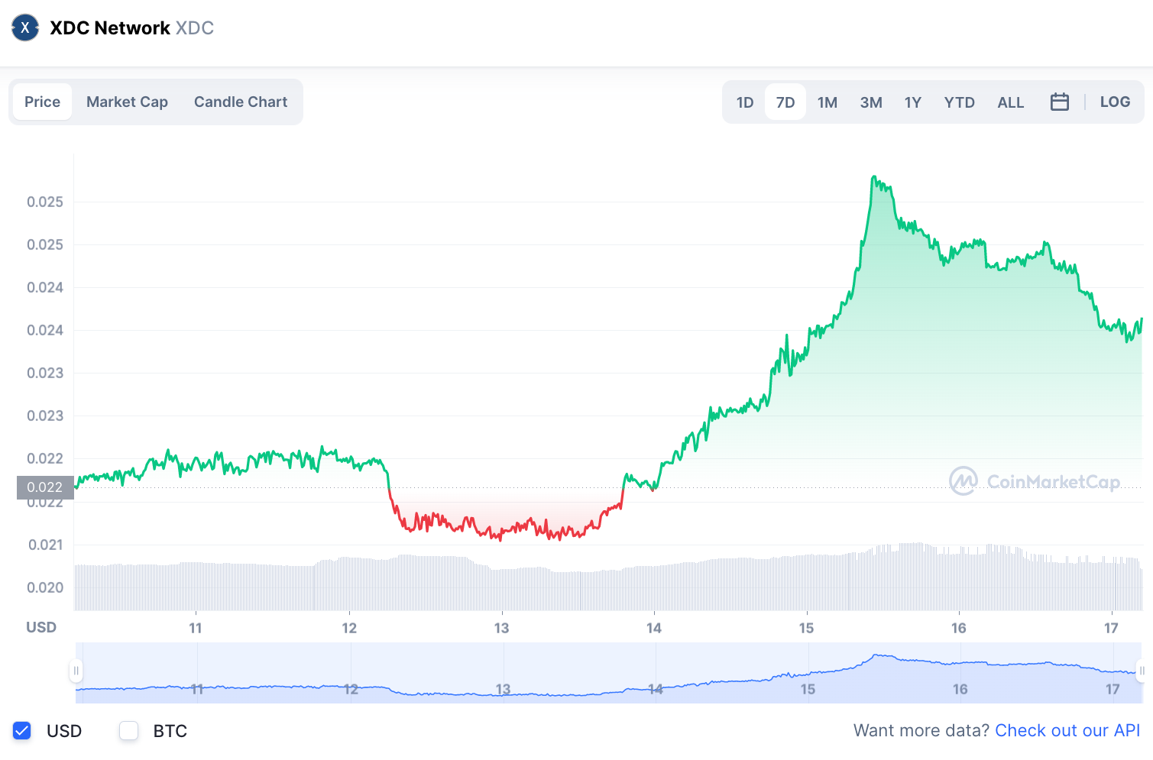Screen dimensions: 1153x760
Task: Click the 11 date label on x-axis
Action: [x=196, y=628]
